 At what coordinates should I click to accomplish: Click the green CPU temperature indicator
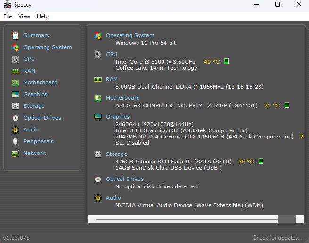tap(227, 62)
